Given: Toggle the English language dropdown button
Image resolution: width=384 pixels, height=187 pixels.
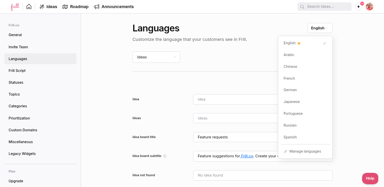Looking at the screenshot, I should coord(320,28).
